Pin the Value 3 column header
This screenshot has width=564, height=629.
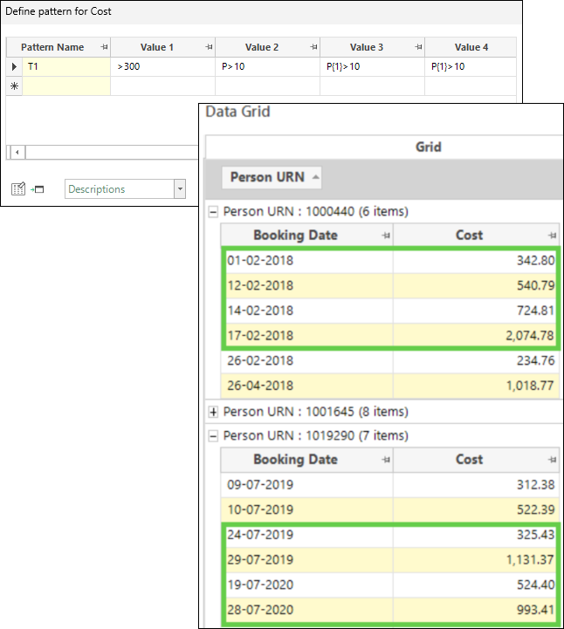click(x=418, y=47)
